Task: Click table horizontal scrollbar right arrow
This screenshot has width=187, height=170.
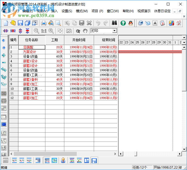Action: tap(115, 154)
